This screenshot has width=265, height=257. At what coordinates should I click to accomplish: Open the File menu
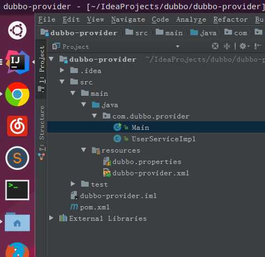(x=47, y=19)
